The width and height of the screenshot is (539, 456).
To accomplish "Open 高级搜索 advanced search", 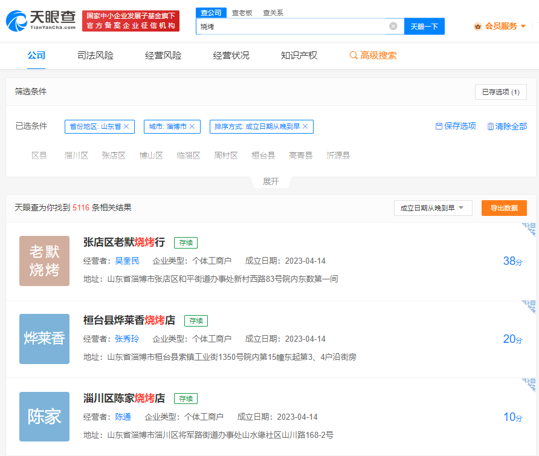I will coord(373,56).
